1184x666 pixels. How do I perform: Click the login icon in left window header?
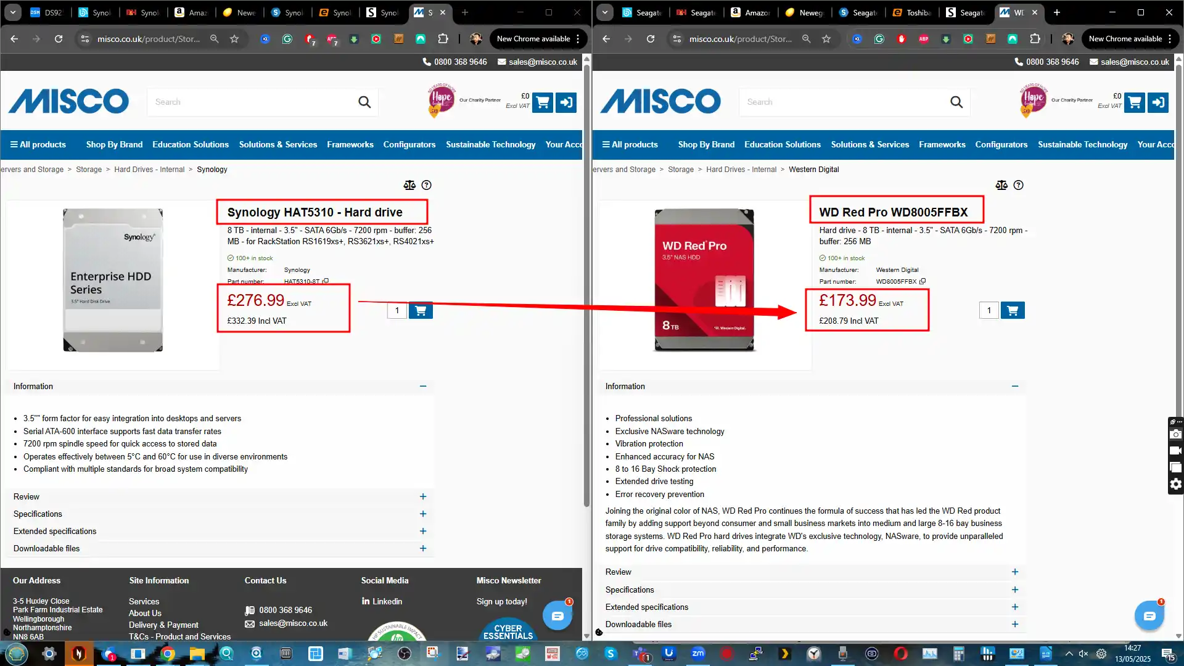[x=566, y=102]
